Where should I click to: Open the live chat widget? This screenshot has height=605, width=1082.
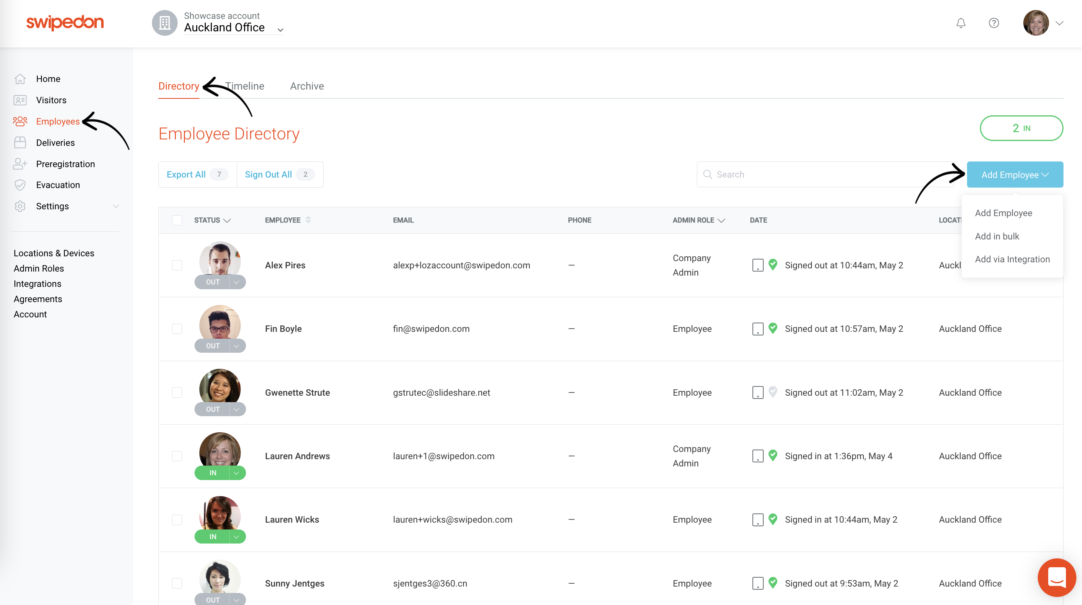[1057, 577]
